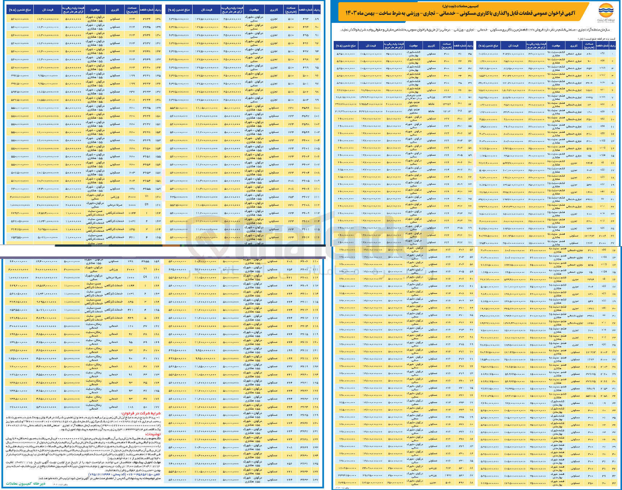622x490 pixels.
Task: Select condition item ۱- پرداخت پنج درصد
Action: 83,423
